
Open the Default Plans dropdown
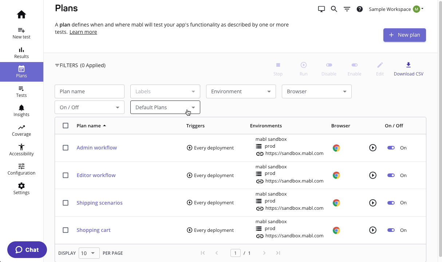(x=165, y=107)
